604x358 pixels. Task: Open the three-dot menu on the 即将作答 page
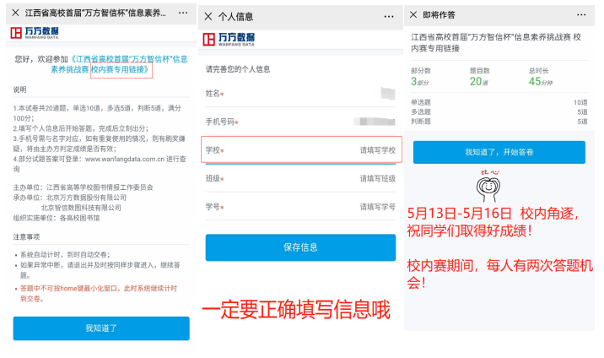click(581, 14)
